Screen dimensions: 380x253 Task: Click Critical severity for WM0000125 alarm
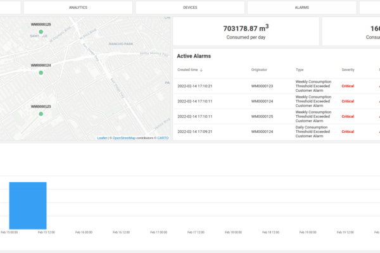(x=348, y=116)
